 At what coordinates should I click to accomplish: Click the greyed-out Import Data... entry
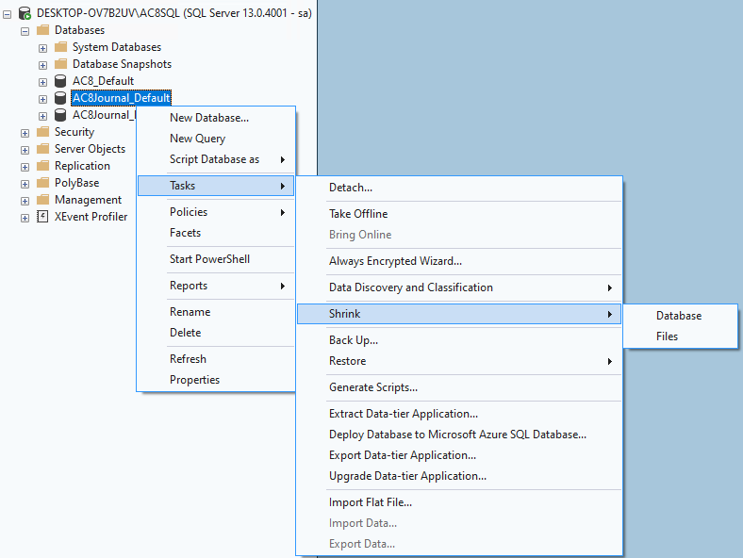click(x=458, y=523)
